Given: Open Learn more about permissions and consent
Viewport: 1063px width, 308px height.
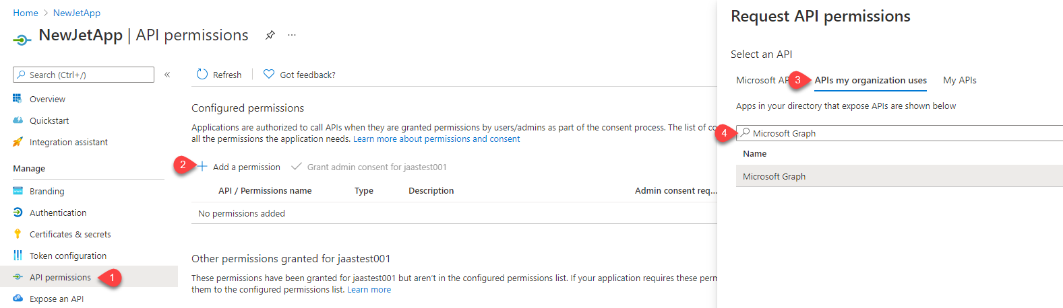Looking at the screenshot, I should point(437,139).
